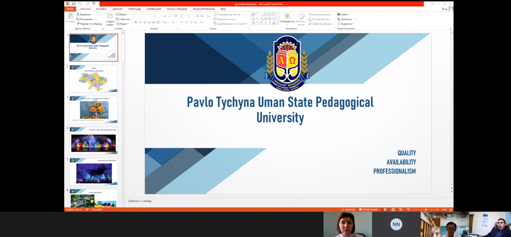Viewport: 511px width, 237px height.
Task: Clear all formatting with the eraser icon
Action: click(176, 16)
